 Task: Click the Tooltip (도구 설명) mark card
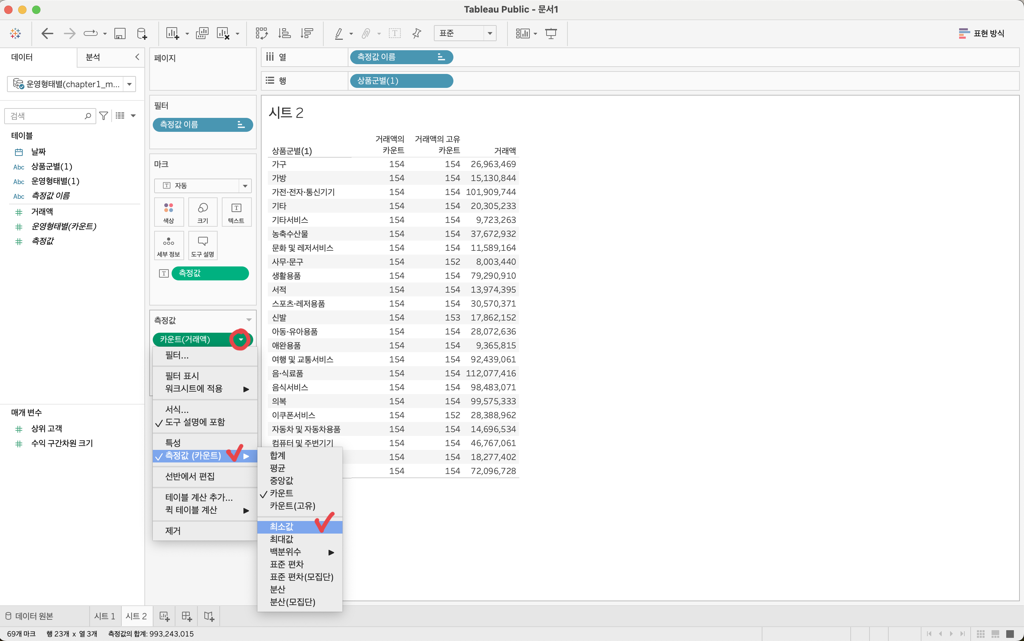(203, 246)
